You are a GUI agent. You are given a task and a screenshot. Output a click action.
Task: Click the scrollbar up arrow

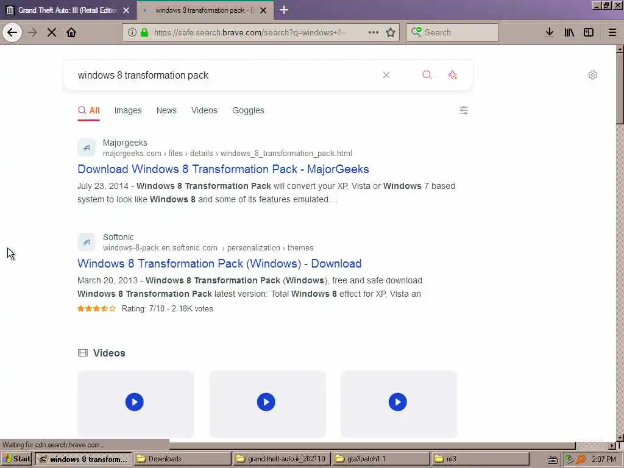click(620, 49)
